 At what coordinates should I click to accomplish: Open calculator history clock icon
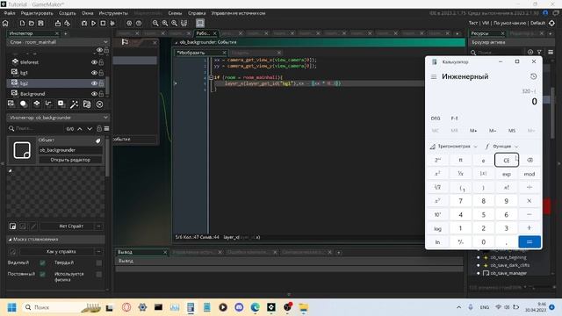point(533,76)
